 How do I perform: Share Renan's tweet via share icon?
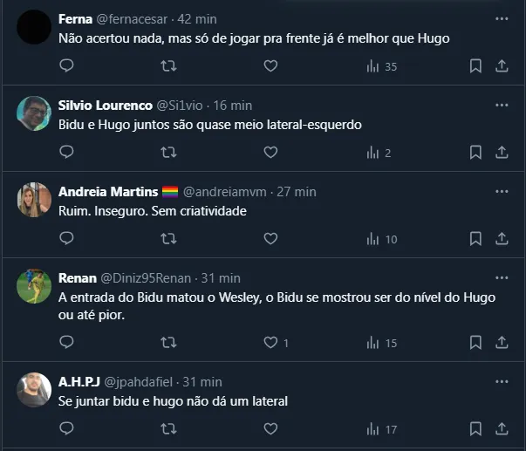(x=502, y=343)
